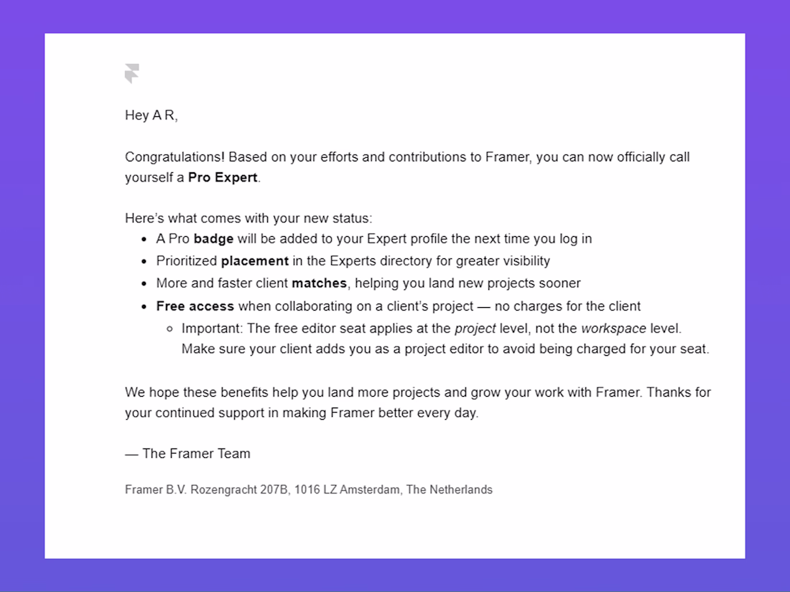Viewport: 790px width, 592px height.
Task: Click 'Here's what comes with your new status'
Action: click(248, 218)
